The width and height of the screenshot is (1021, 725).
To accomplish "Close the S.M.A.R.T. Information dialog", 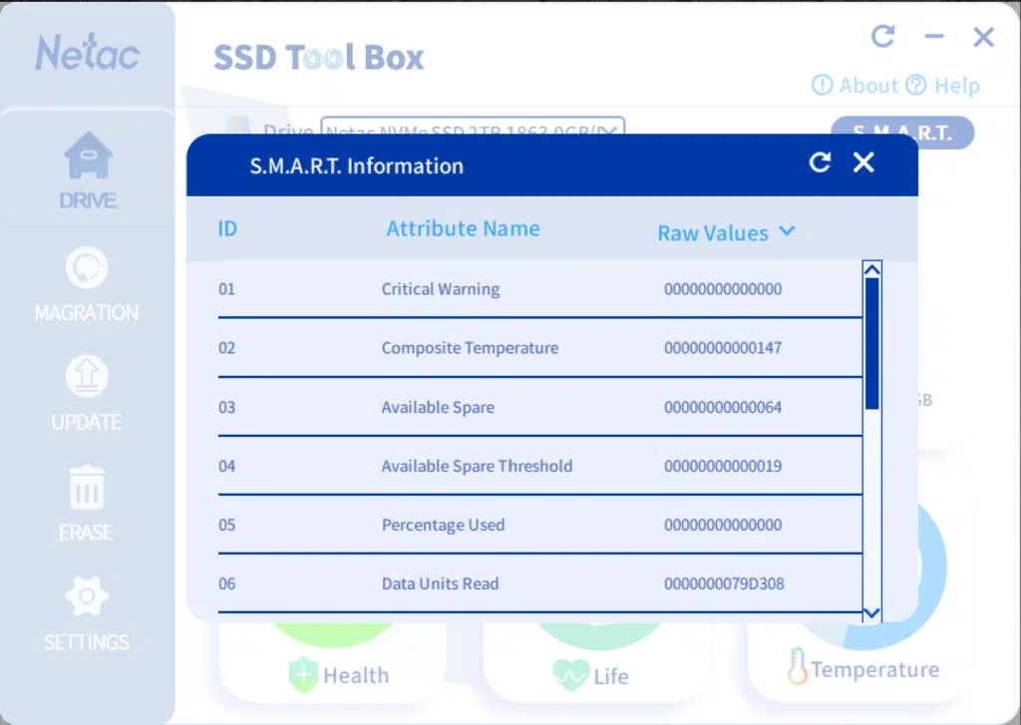I will 863,163.
